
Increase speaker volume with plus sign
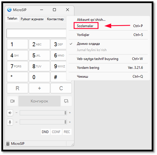[x=70, y=113]
